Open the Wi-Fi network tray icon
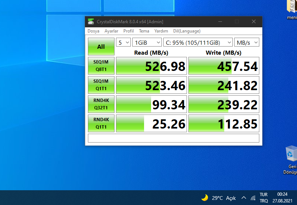Image resolution: width=297 pixels, height=205 pixels. [253, 198]
